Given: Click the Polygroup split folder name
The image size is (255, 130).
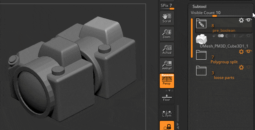Looking at the screenshot, I should point(224,62).
